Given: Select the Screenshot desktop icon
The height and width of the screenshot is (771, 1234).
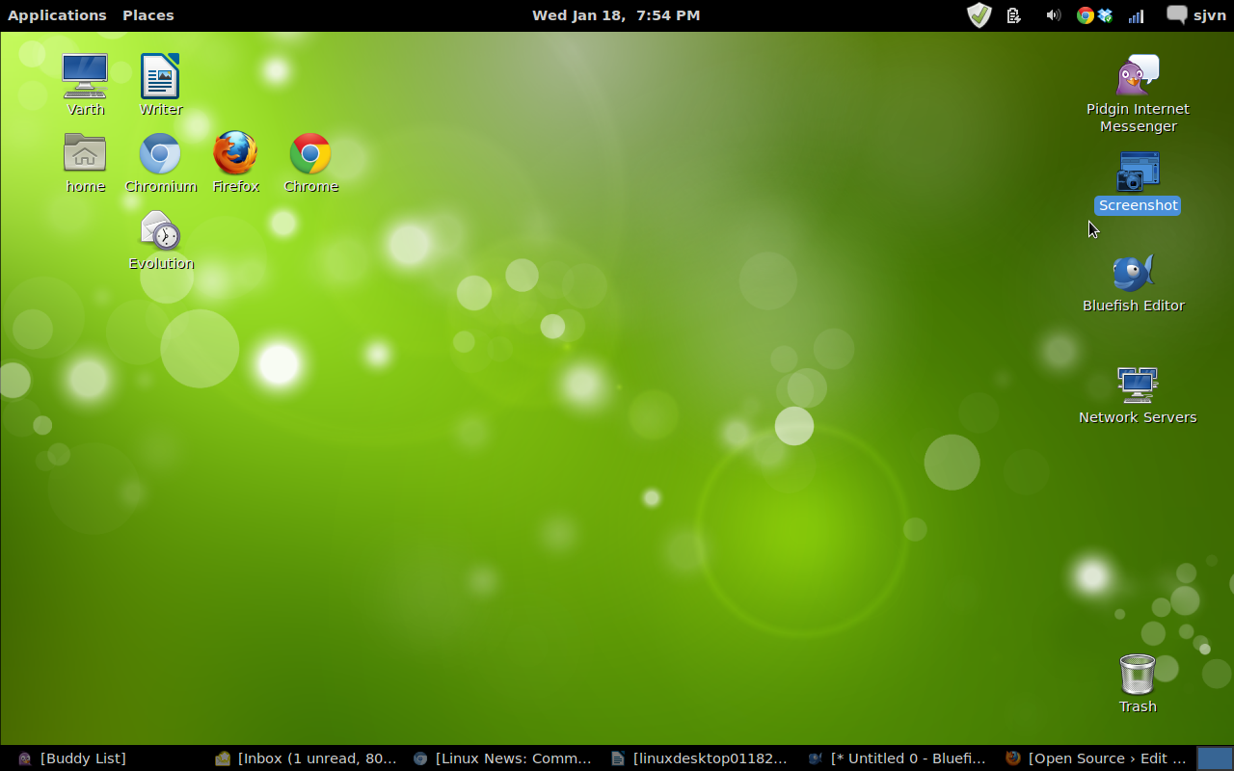Looking at the screenshot, I should pos(1138,173).
